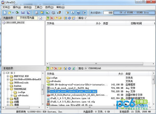
Task: Collapse the TDDOWNLOAD folder node
Action: [x=8, y=89]
